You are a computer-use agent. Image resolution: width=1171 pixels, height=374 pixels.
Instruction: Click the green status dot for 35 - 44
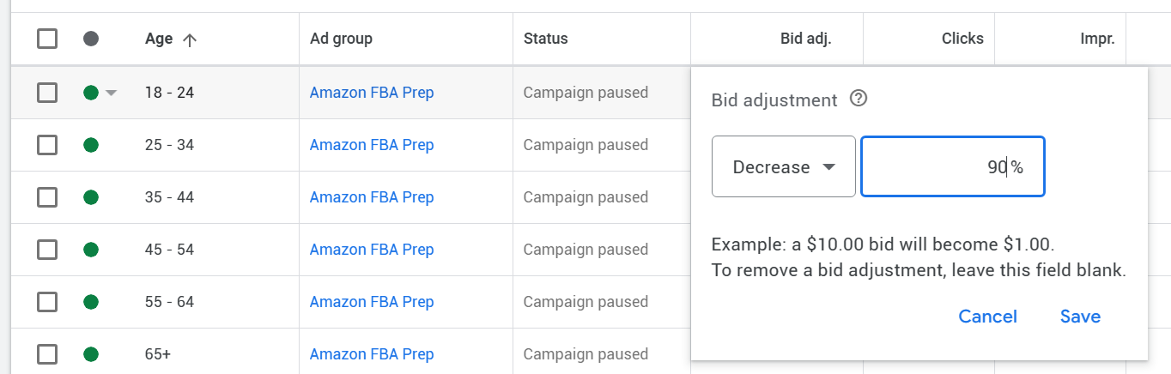tap(91, 197)
